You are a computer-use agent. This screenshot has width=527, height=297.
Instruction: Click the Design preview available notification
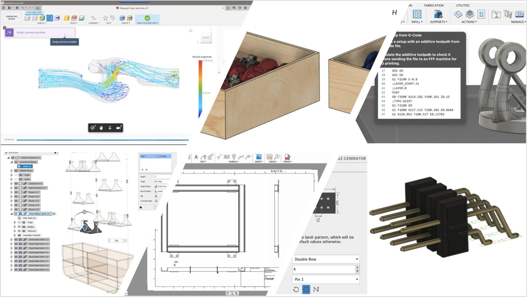click(40, 33)
